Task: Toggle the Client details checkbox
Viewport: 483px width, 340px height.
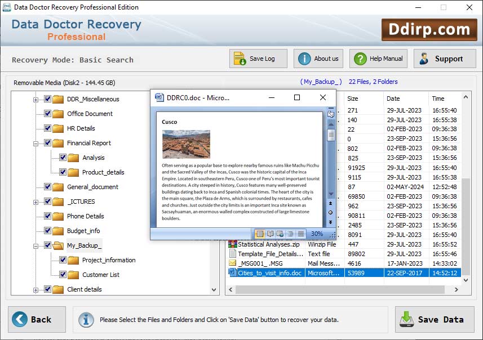Action: pyautogui.click(x=47, y=289)
